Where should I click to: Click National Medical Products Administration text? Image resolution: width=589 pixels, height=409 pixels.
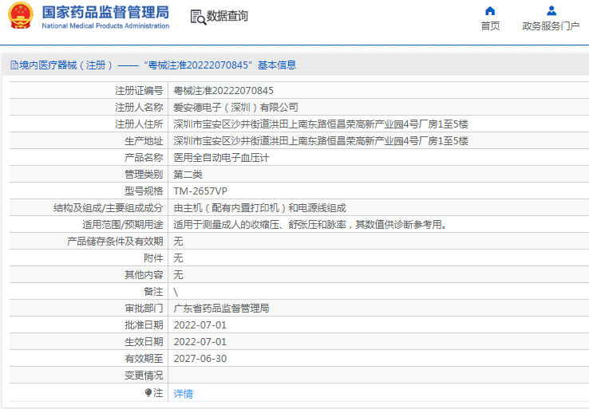tap(105, 26)
